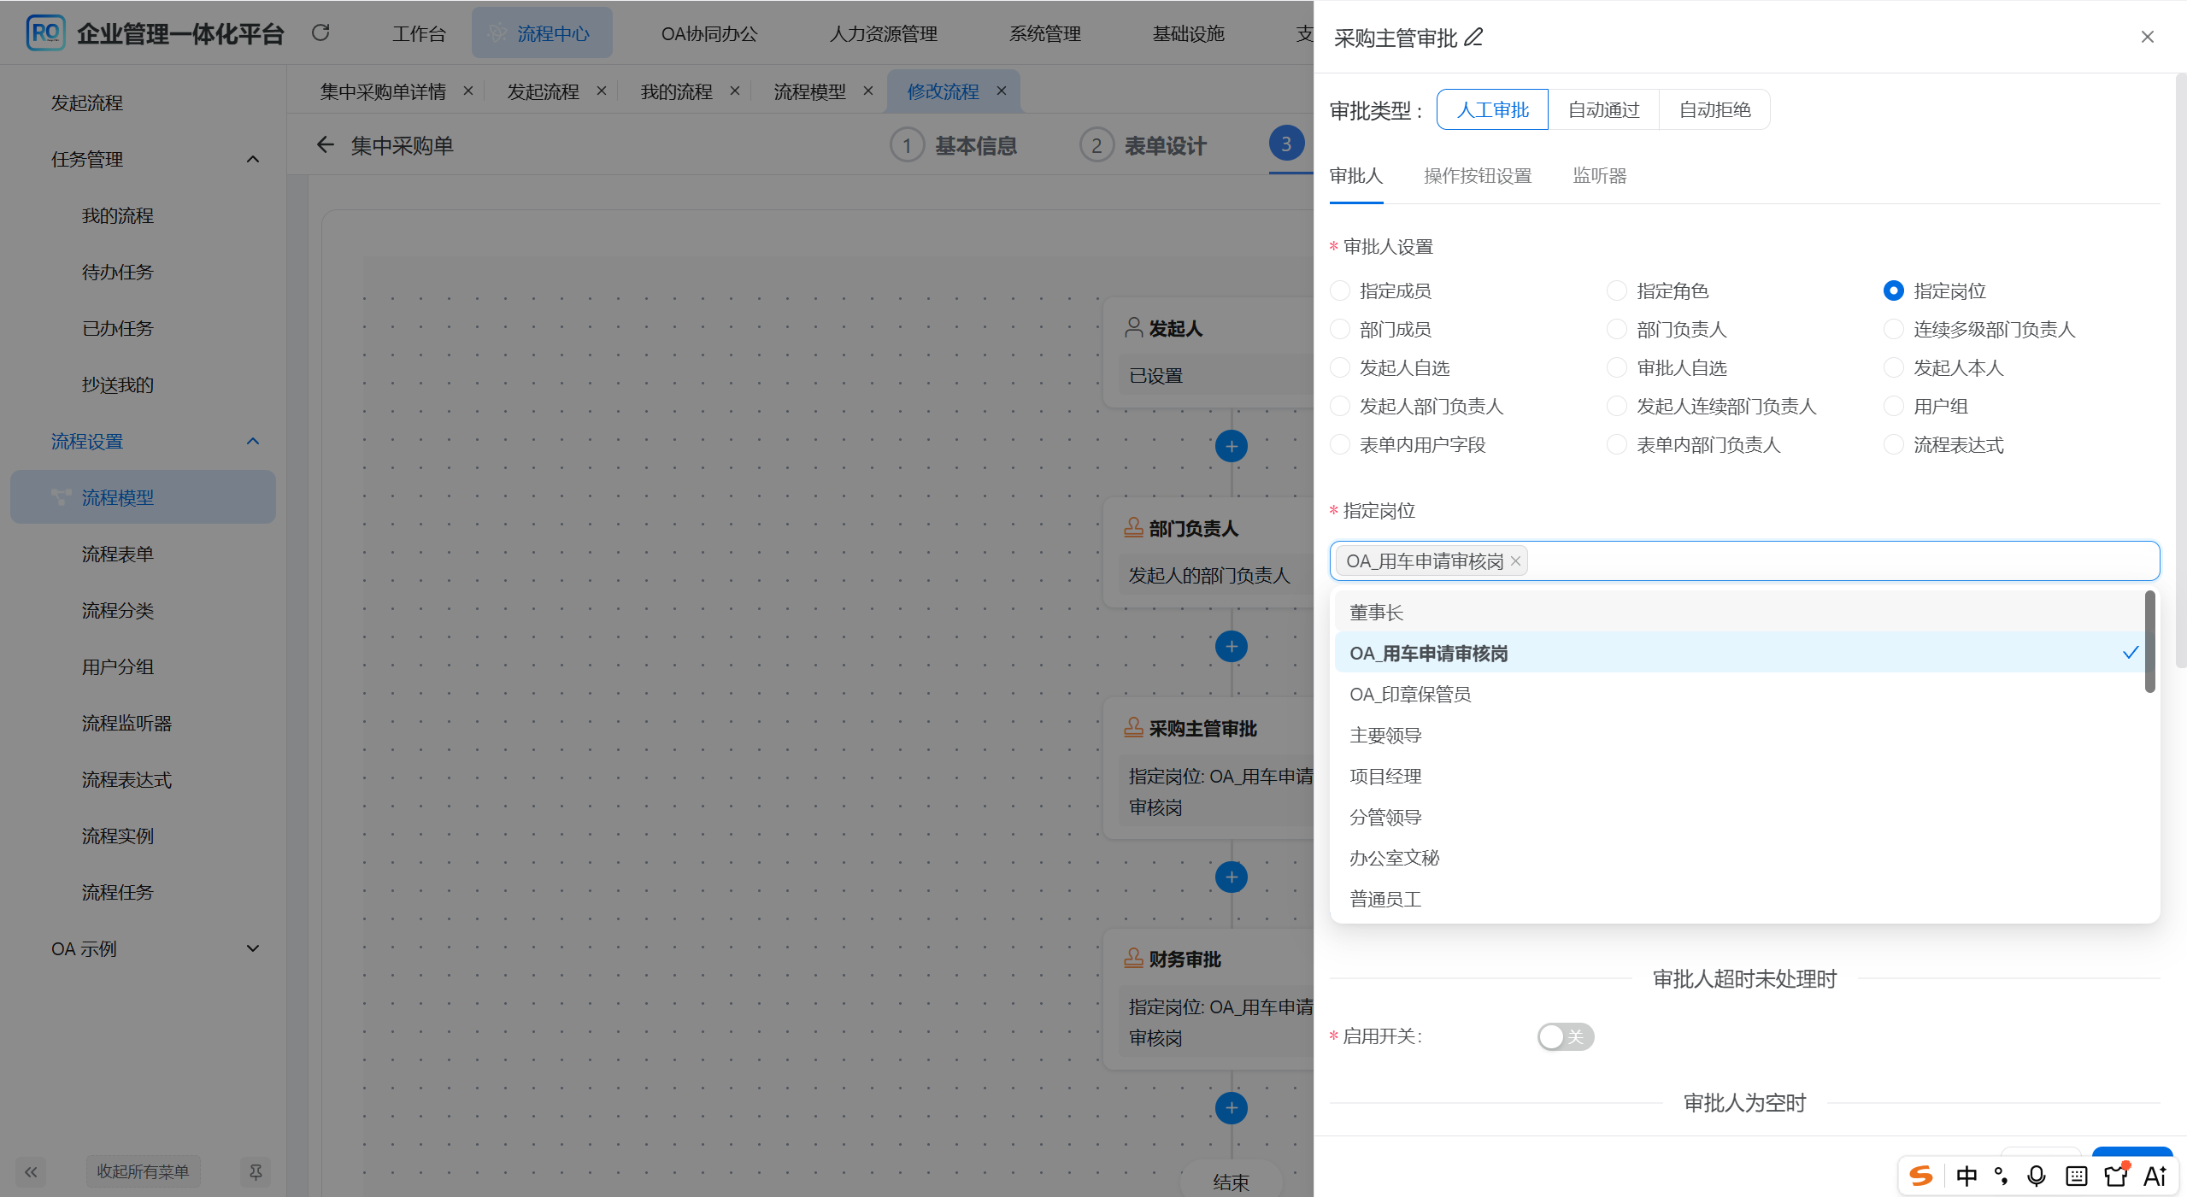Click the 收起所有菜单 button
The width and height of the screenshot is (2187, 1197).
143,1171
